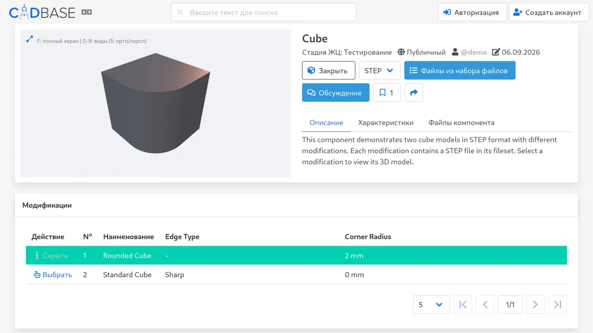The height and width of the screenshot is (333, 593).
Task: Click the Edge Type column header
Action: (182, 237)
